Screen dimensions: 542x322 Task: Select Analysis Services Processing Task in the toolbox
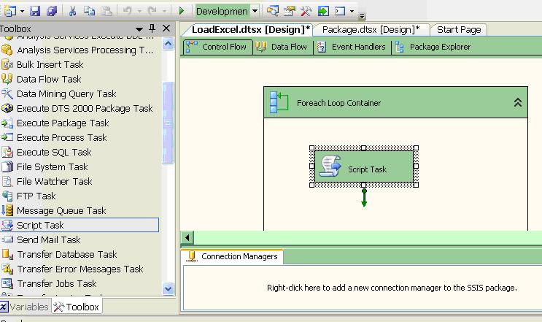coord(80,50)
